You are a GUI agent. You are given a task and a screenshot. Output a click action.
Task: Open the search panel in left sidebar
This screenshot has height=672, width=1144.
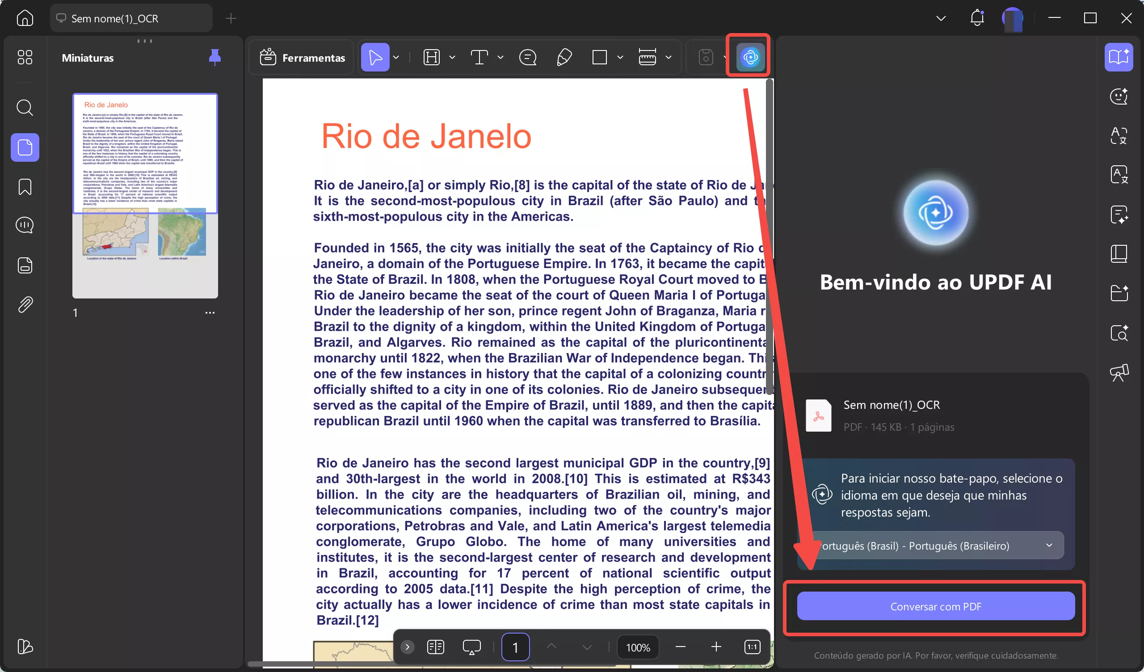[25, 108]
